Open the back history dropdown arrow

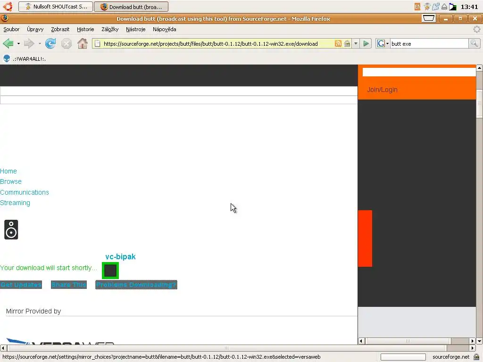click(x=18, y=44)
